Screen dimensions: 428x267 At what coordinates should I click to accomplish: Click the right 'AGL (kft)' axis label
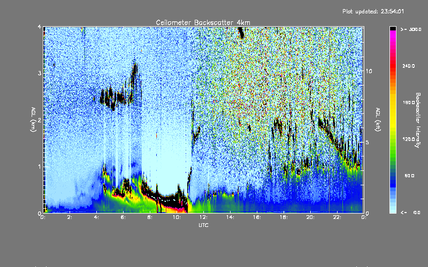(x=378, y=120)
